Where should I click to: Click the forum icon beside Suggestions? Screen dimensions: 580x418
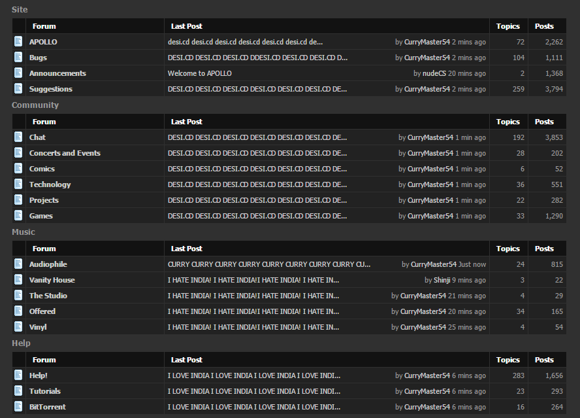(x=18, y=88)
